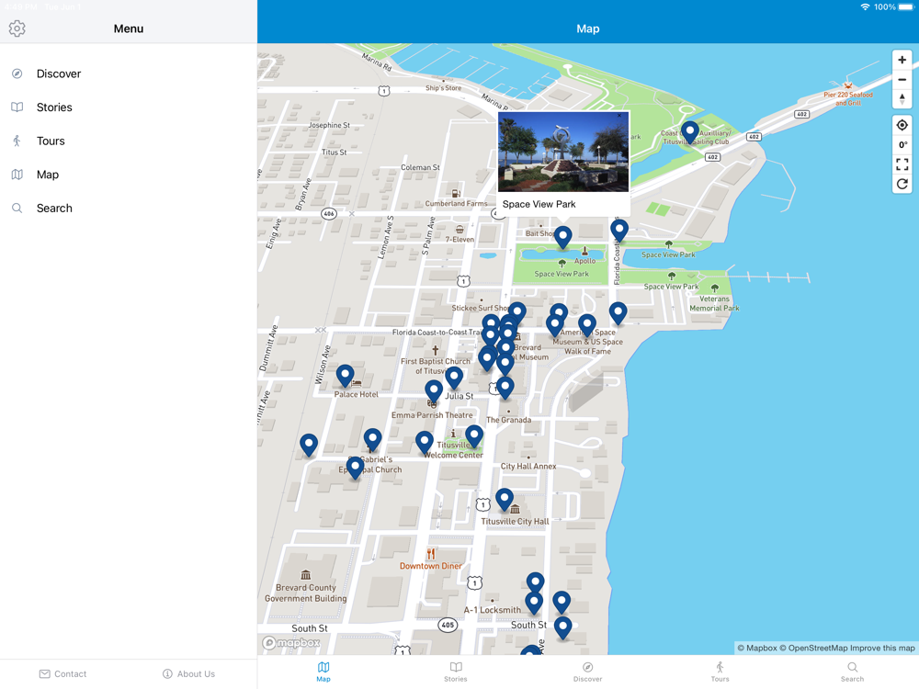Zoom out the map with minus button

coord(902,80)
